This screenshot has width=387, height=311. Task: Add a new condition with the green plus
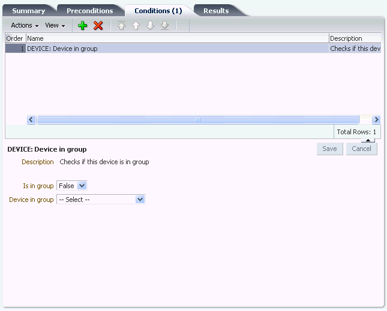(82, 25)
